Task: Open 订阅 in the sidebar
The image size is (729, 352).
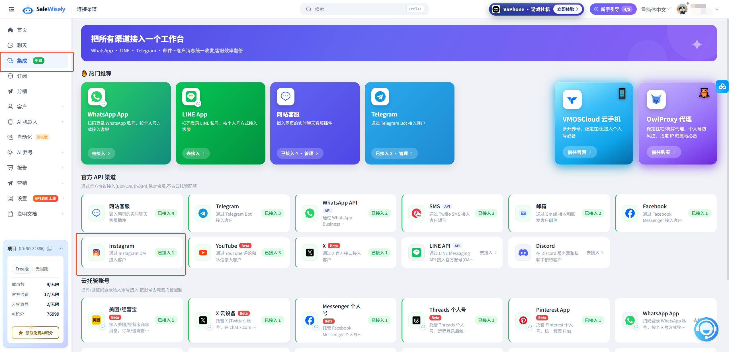Action: tap(35, 76)
